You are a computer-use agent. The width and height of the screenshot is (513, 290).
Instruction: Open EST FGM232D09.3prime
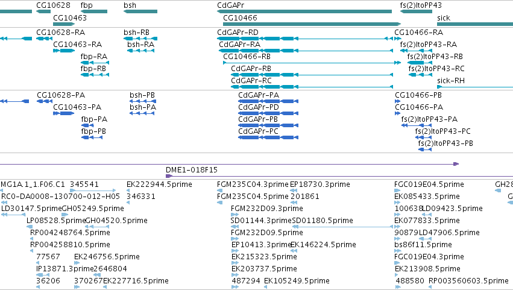pyautogui.click(x=266, y=209)
